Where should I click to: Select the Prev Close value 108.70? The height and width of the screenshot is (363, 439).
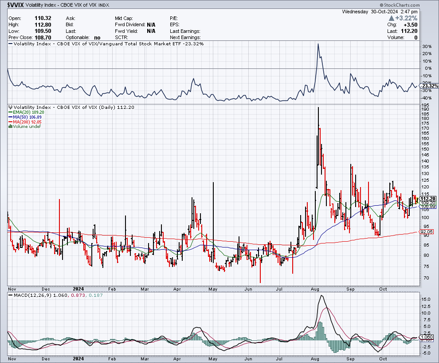pos(43,38)
